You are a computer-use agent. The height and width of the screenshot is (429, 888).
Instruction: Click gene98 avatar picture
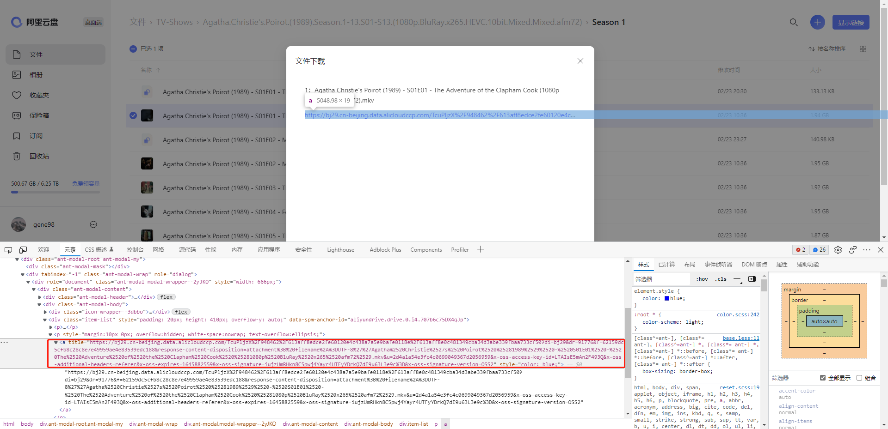pyautogui.click(x=18, y=224)
